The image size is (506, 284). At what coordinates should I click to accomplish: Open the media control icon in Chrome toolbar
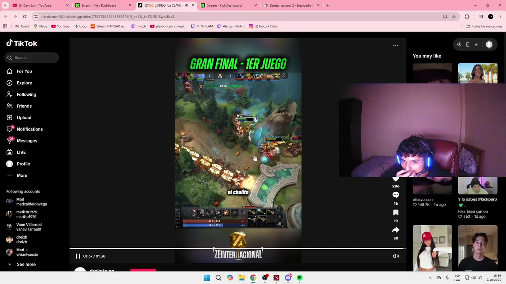click(481, 17)
